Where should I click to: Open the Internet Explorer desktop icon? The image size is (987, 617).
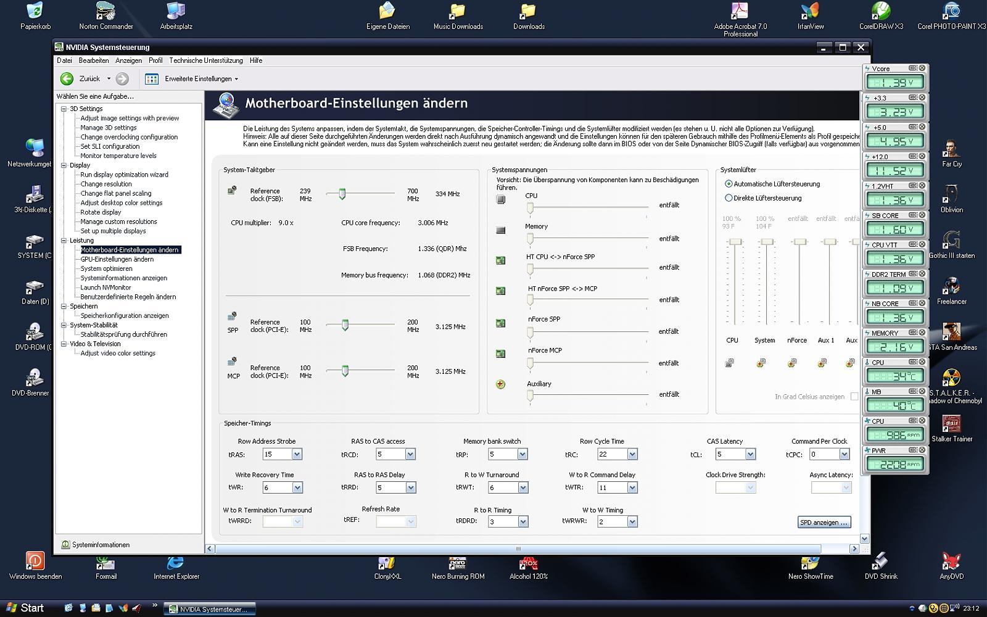click(x=176, y=568)
